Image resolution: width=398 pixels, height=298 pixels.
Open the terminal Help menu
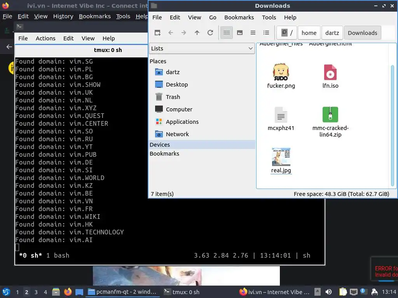[109, 38]
